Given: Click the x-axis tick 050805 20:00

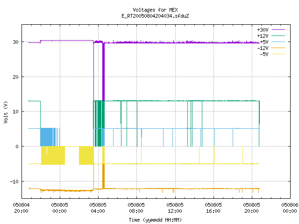Looking at the screenshot, I should click(251, 208).
